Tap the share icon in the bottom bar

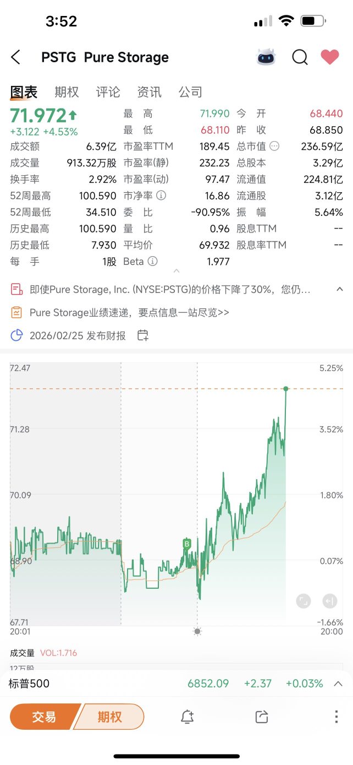262,717
